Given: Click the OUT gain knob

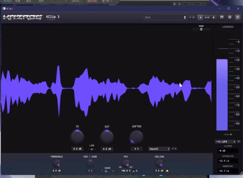Looking at the screenshot, I should point(107,137).
